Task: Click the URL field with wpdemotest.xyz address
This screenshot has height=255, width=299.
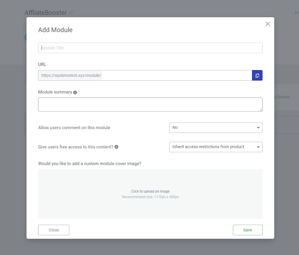Action: click(145, 75)
